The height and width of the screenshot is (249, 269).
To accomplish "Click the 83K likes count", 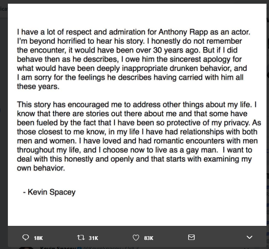I will (x=148, y=238).
